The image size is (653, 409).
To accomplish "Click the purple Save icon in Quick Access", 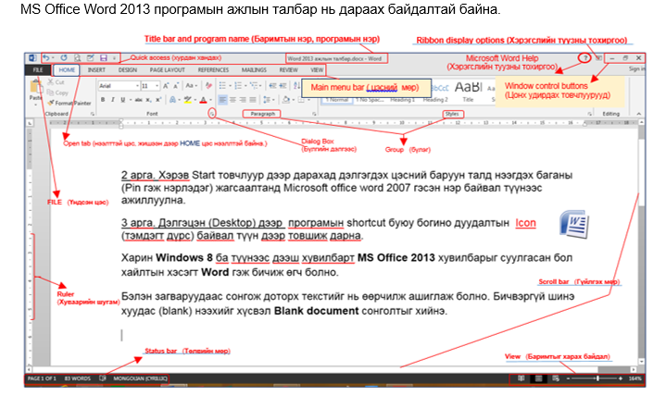I will pyautogui.click(x=104, y=58).
